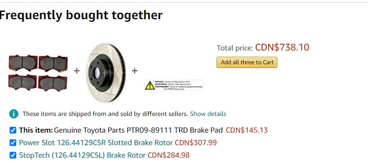Click the CDN$284.98 StopTech price

tap(169, 155)
